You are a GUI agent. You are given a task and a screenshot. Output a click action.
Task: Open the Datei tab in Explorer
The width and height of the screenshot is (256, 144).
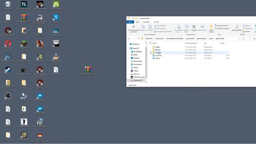coord(130,22)
